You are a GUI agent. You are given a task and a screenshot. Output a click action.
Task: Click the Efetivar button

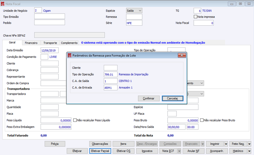(x=77, y=151)
